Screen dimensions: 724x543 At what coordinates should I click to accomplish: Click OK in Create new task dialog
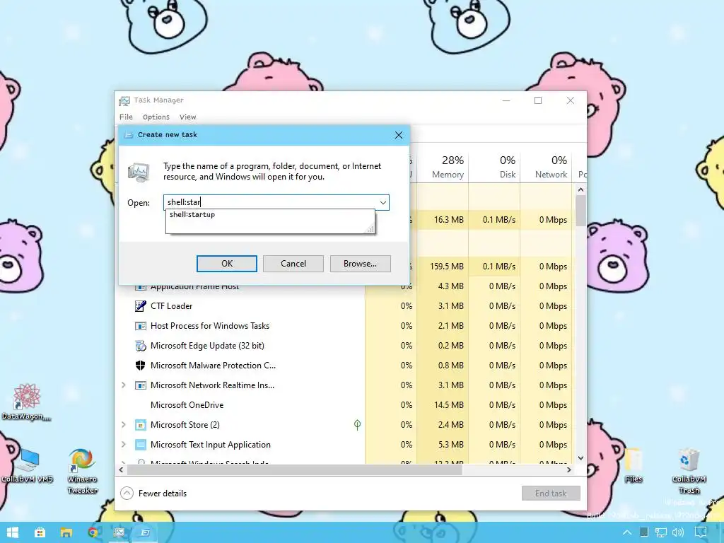(x=227, y=264)
